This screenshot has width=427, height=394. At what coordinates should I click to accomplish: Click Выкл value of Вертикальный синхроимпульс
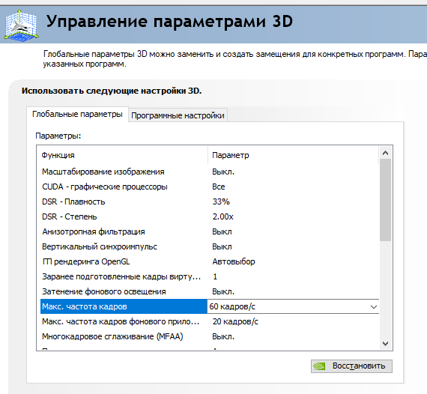(222, 246)
